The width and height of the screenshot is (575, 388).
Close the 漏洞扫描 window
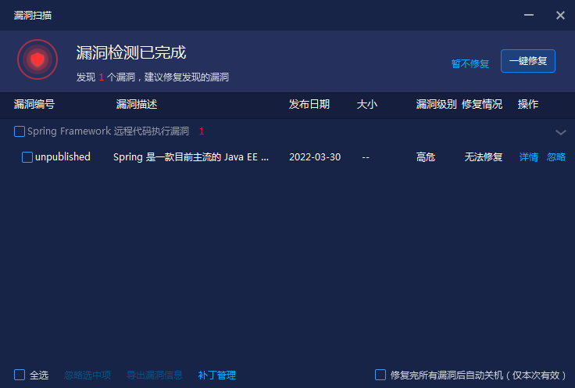coord(560,15)
